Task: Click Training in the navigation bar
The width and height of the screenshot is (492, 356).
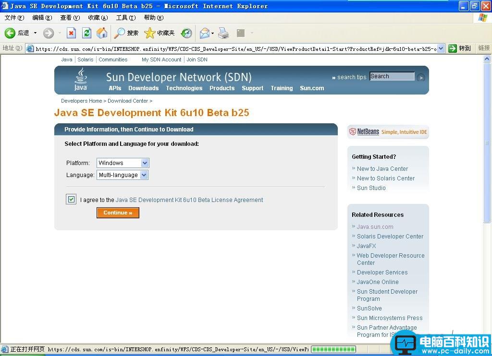Action: coord(282,88)
